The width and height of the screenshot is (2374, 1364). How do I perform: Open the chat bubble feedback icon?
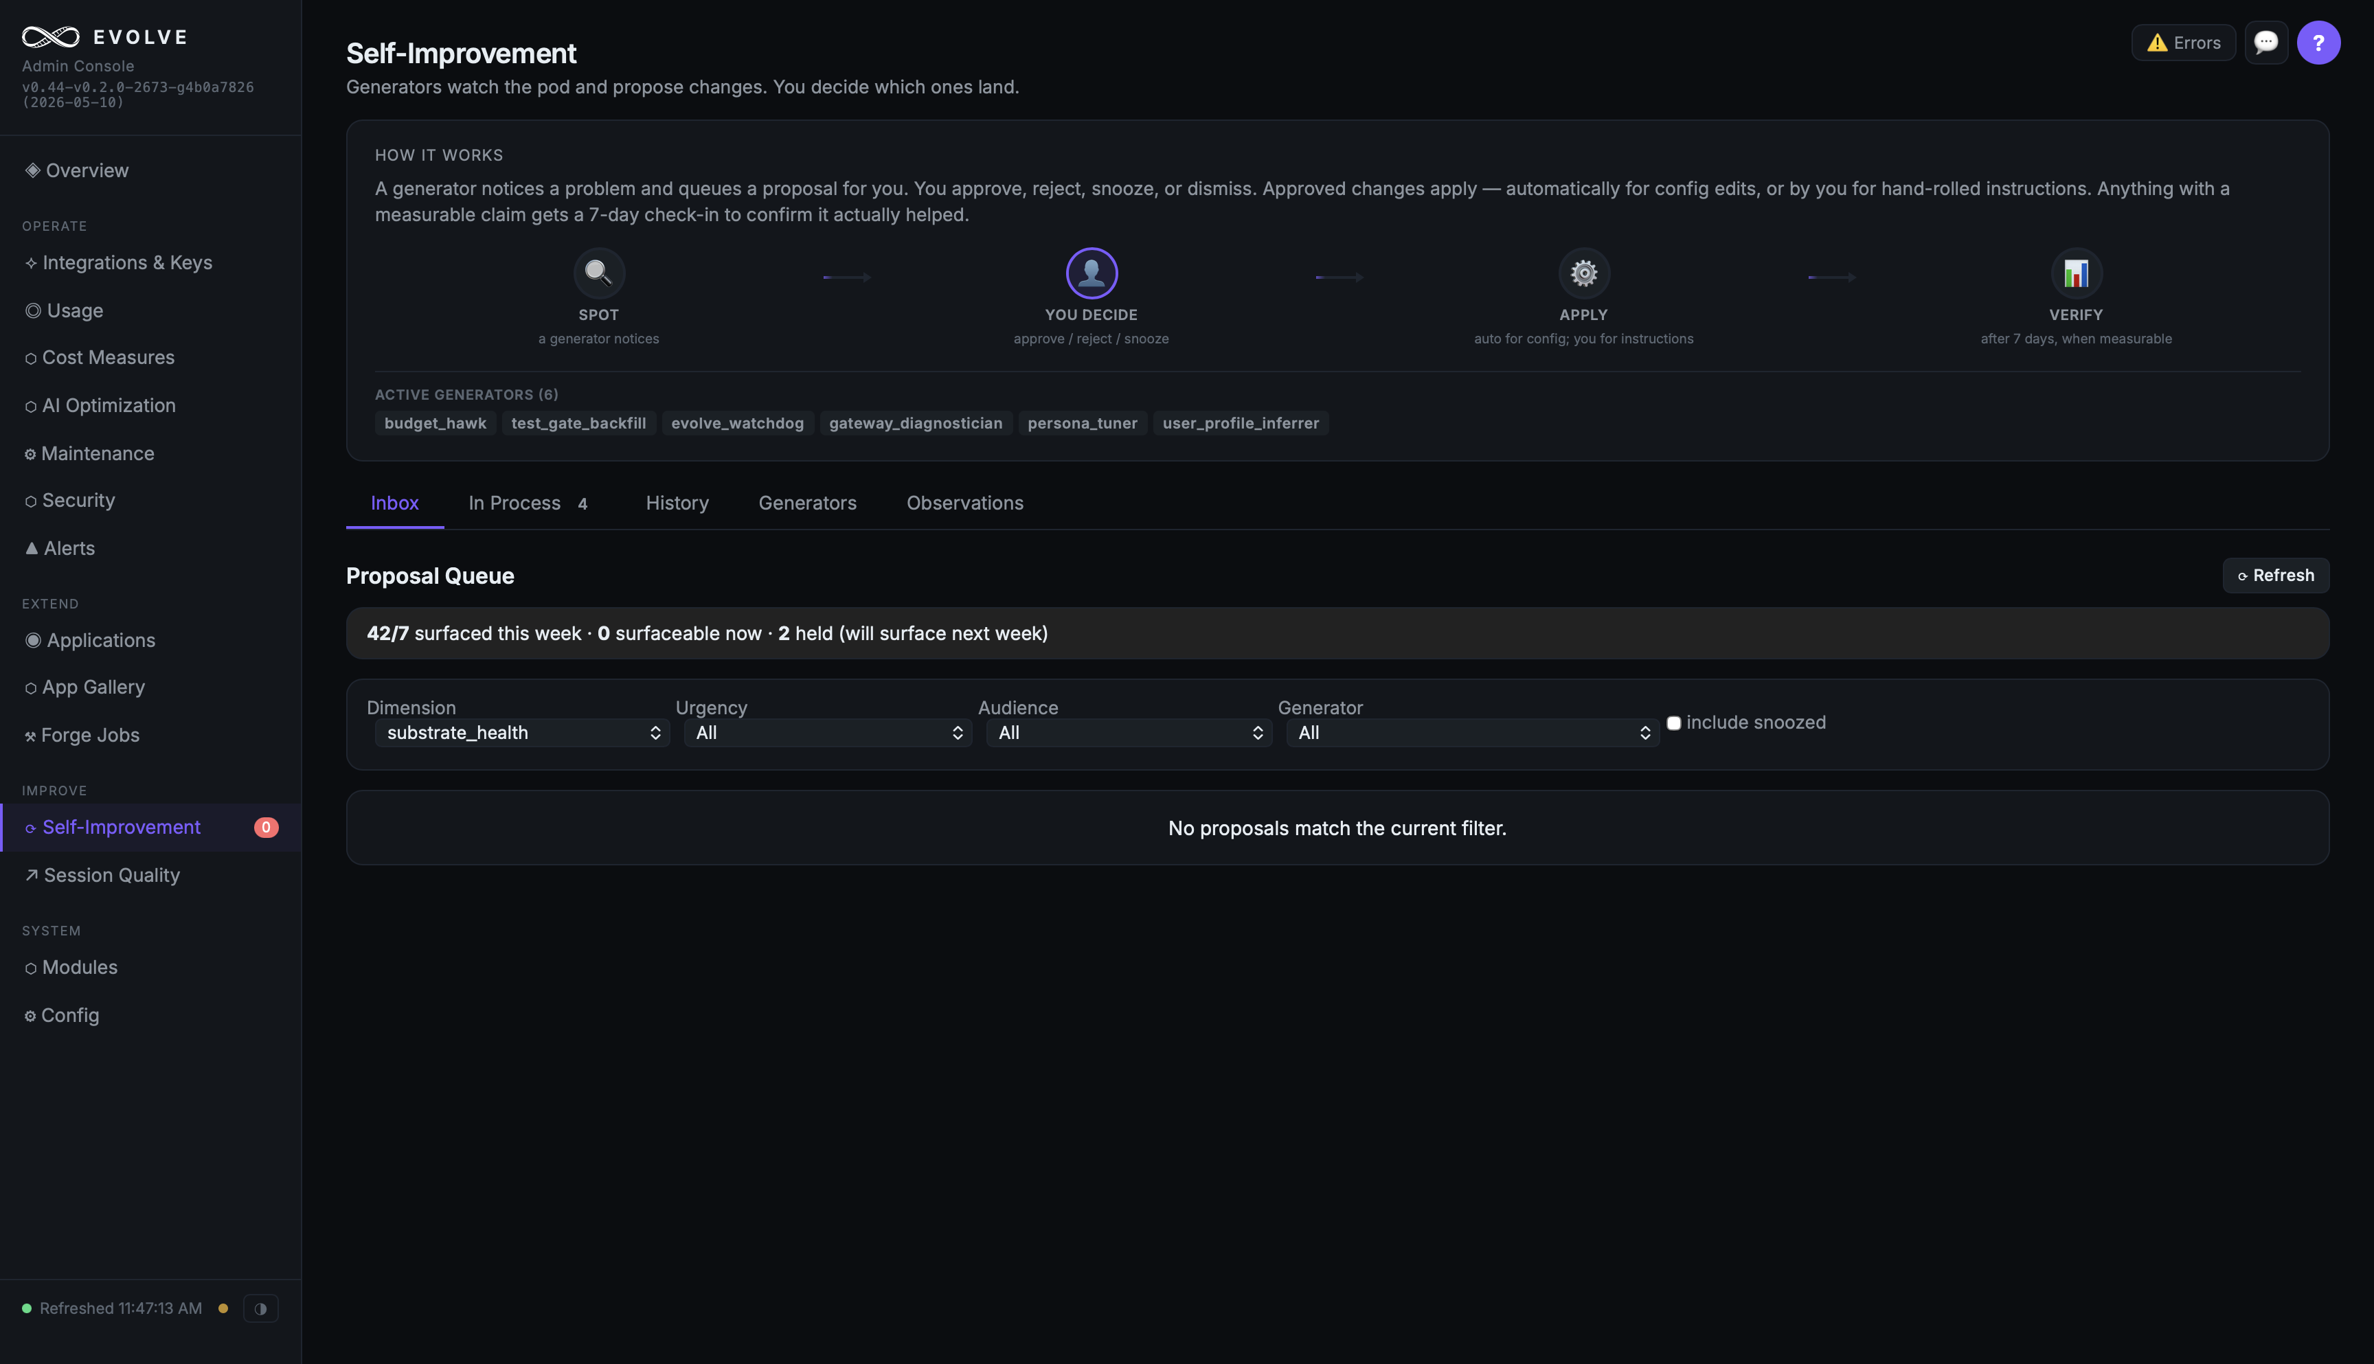coord(2265,43)
